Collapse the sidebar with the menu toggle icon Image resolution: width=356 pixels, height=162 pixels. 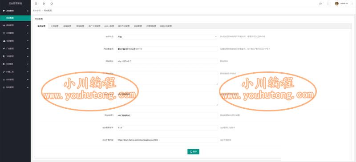coord(36,4)
